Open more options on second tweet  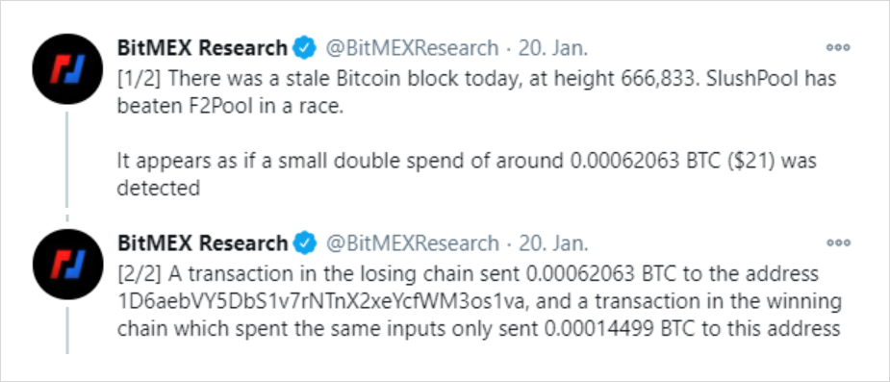coord(838,242)
